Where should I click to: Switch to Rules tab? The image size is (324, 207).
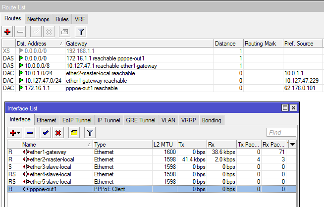(62, 19)
